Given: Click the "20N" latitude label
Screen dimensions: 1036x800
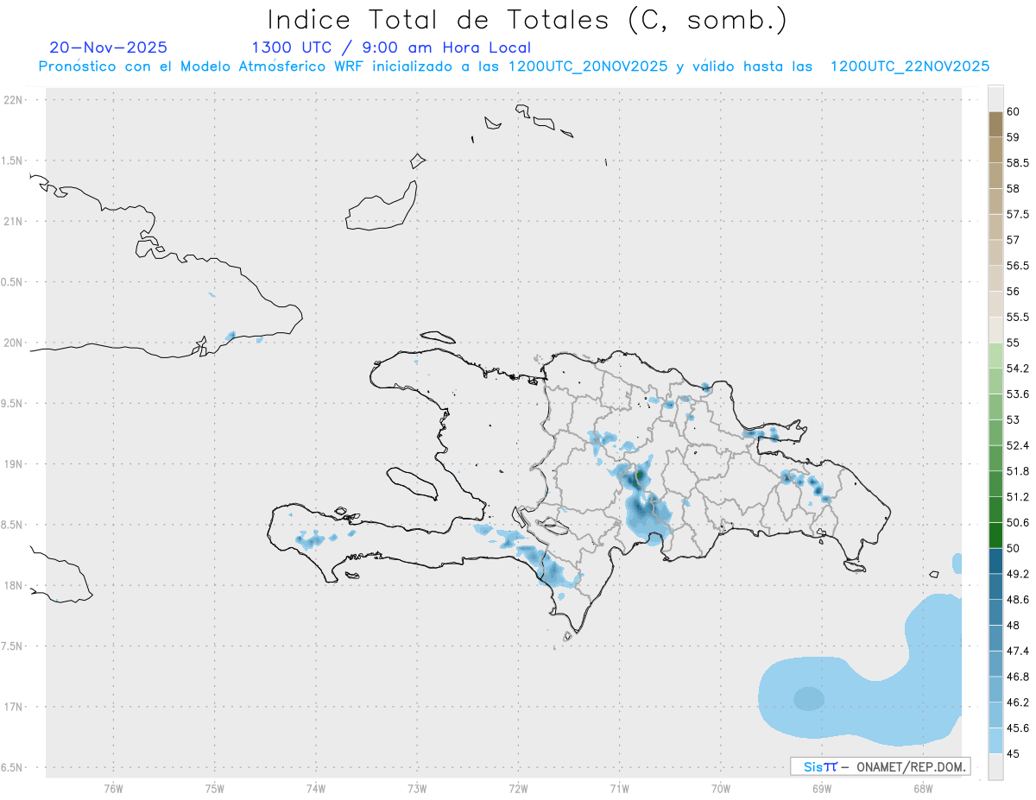Looking at the screenshot, I should 15,343.
